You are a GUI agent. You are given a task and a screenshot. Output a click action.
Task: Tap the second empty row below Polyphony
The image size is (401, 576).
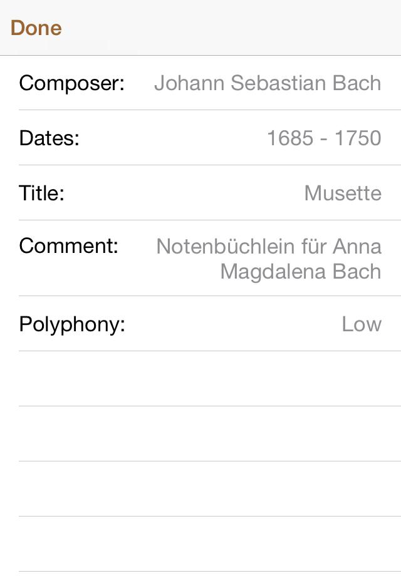pos(200,434)
